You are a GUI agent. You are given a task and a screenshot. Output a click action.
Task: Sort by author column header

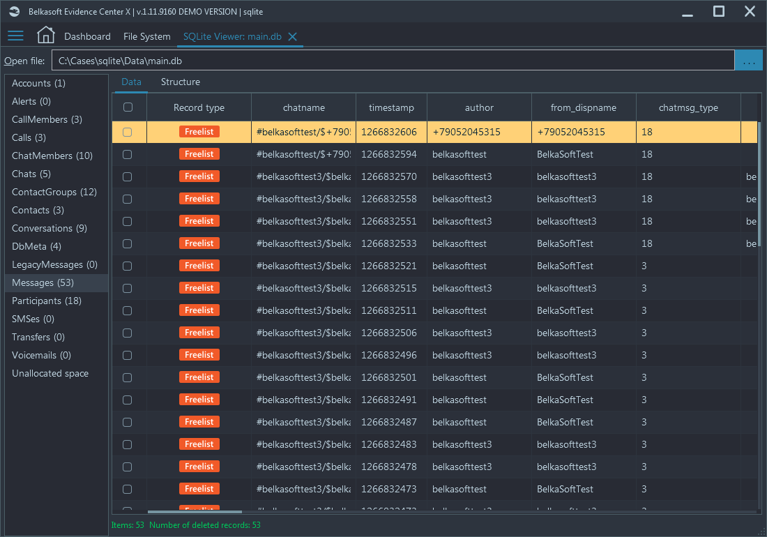[x=480, y=107]
